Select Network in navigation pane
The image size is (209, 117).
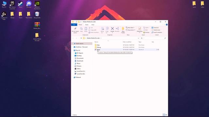(78, 77)
